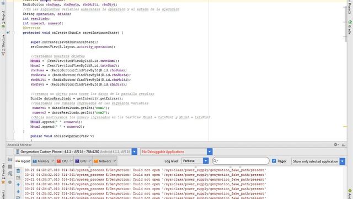Viewport: 353px width, 199px height.
Task: Click the clear logcat trash icon
Action: [x=18, y=171]
